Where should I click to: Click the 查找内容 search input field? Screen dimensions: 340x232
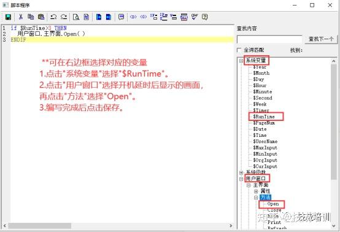pyautogui.click(x=269, y=39)
